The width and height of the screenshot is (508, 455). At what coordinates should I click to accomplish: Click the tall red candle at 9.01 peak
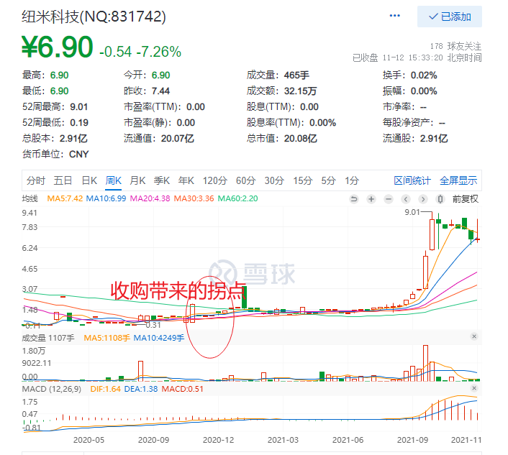(x=433, y=234)
